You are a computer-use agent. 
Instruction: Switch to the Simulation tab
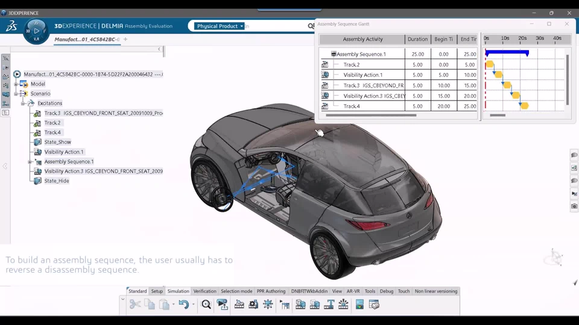click(179, 291)
